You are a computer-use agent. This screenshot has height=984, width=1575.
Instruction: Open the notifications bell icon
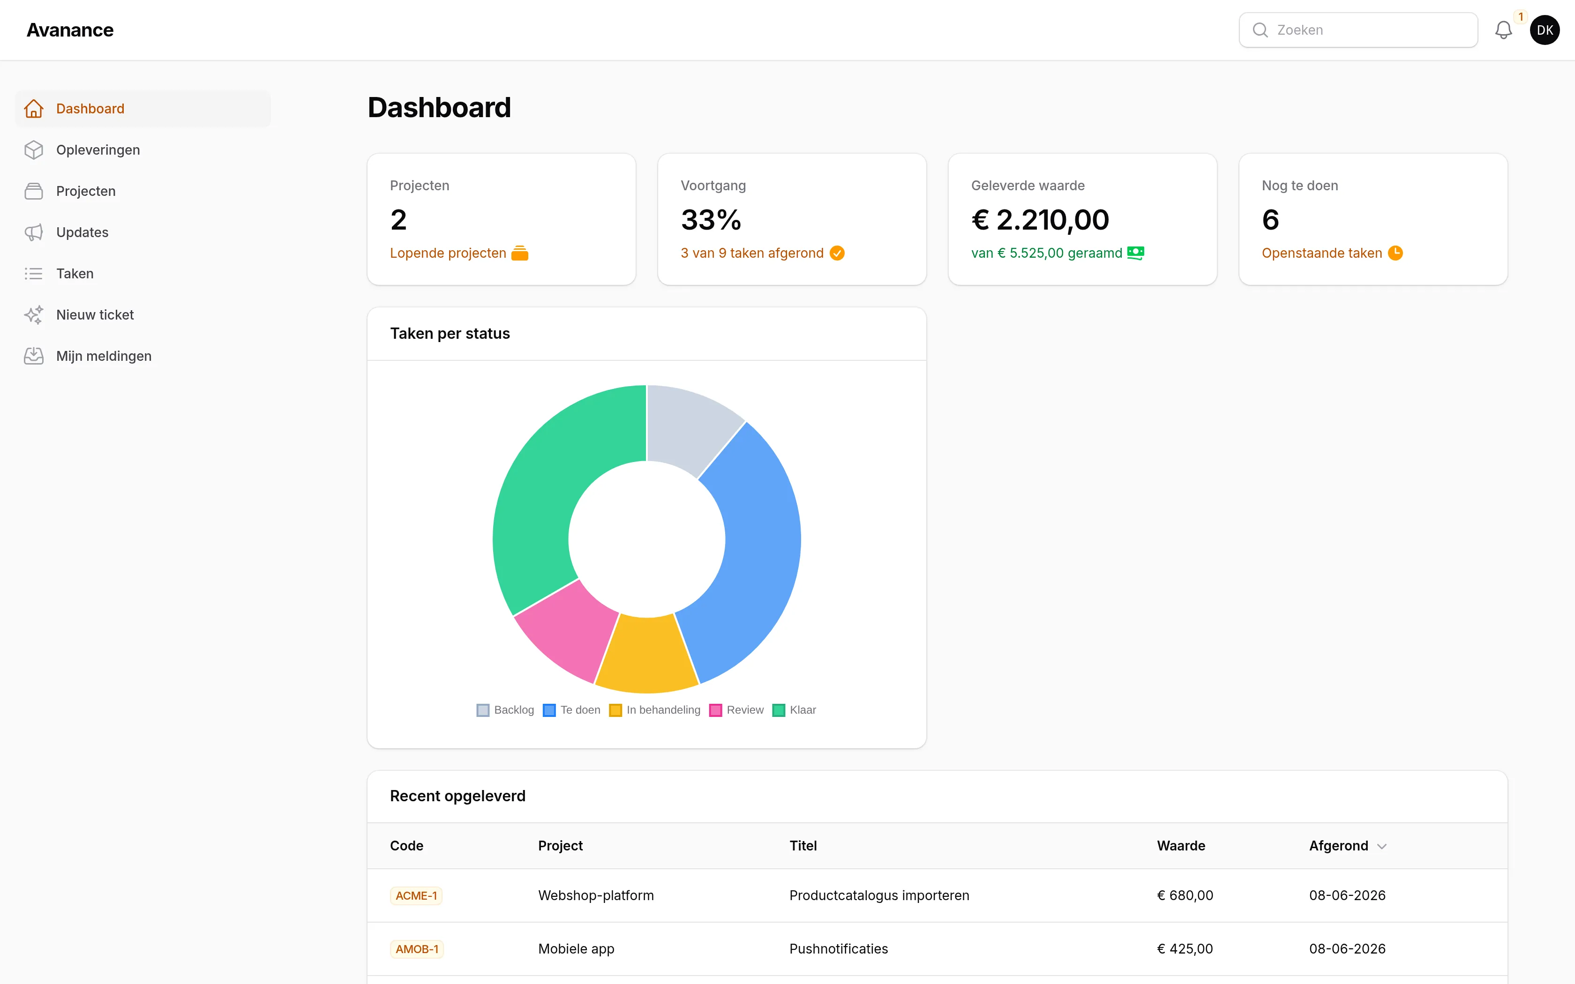point(1503,30)
